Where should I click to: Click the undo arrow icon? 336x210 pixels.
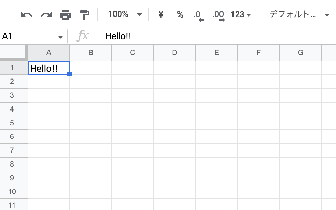pos(26,15)
